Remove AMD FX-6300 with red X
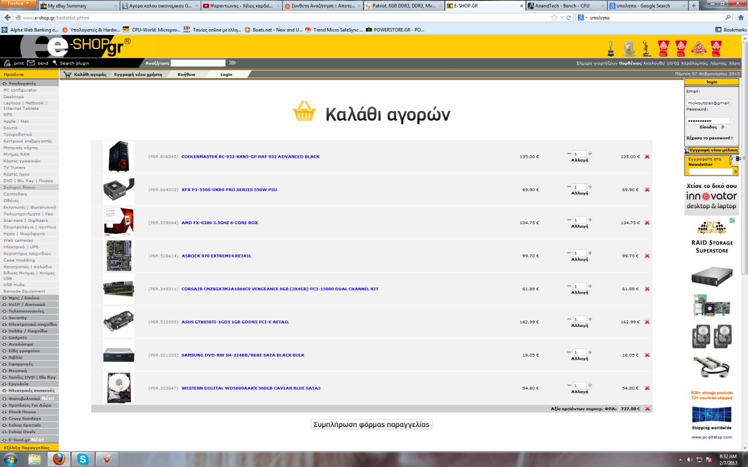The height and width of the screenshot is (467, 748). 647,222
